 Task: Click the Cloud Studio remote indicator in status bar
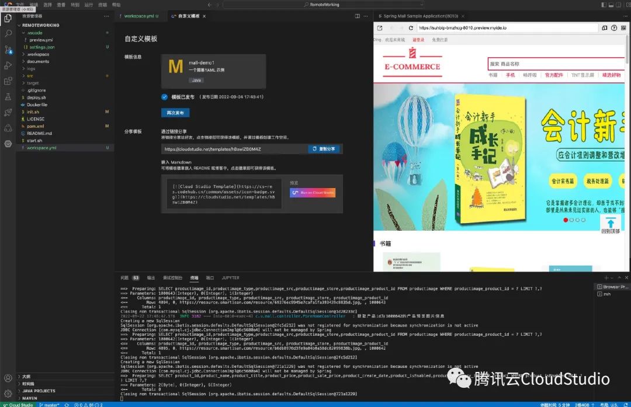tap(18, 405)
